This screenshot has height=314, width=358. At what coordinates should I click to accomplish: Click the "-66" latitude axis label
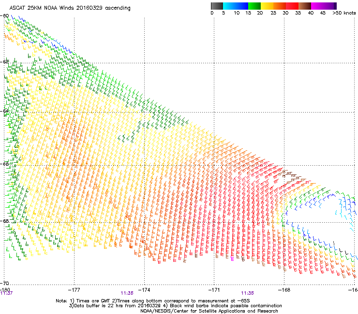point(4,164)
